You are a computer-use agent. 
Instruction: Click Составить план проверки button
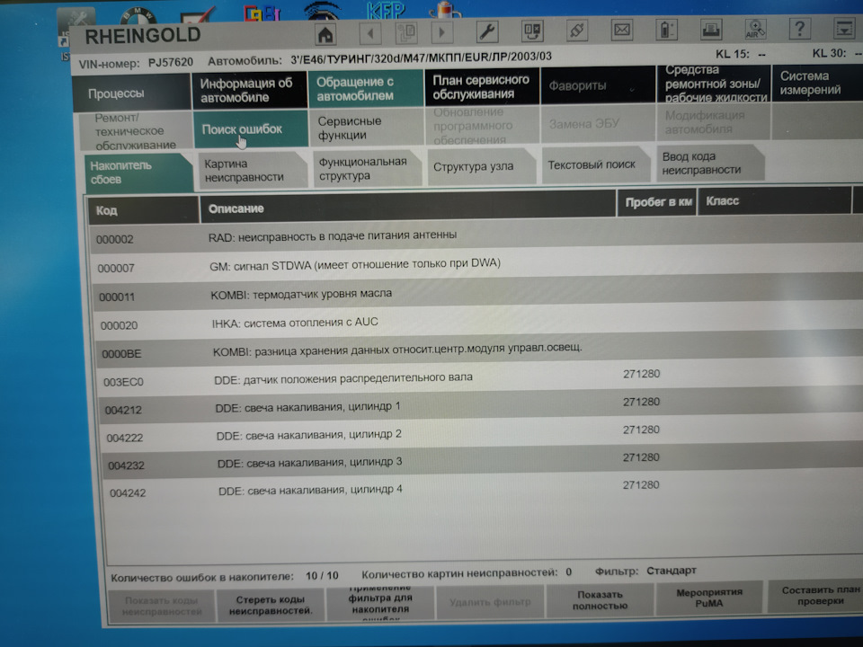click(x=814, y=595)
